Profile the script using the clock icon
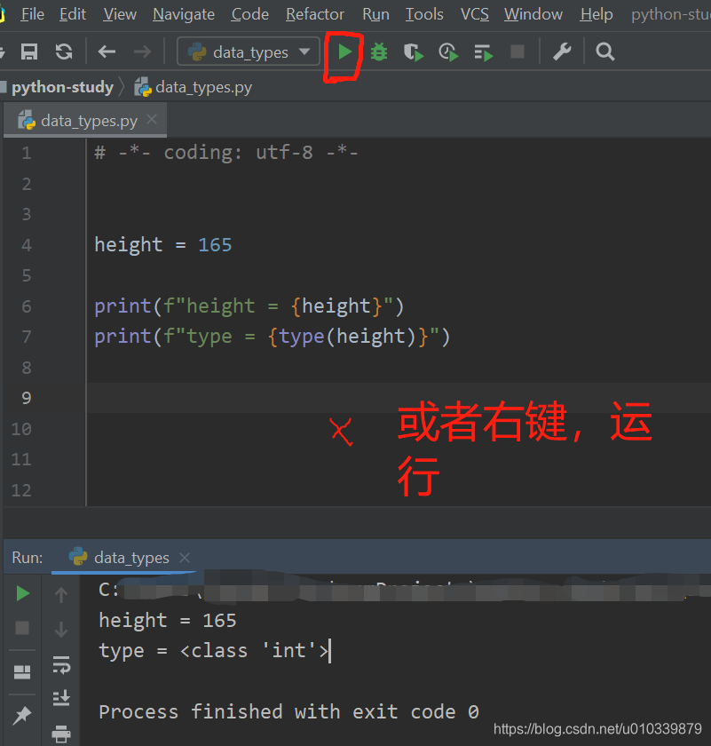 (447, 52)
